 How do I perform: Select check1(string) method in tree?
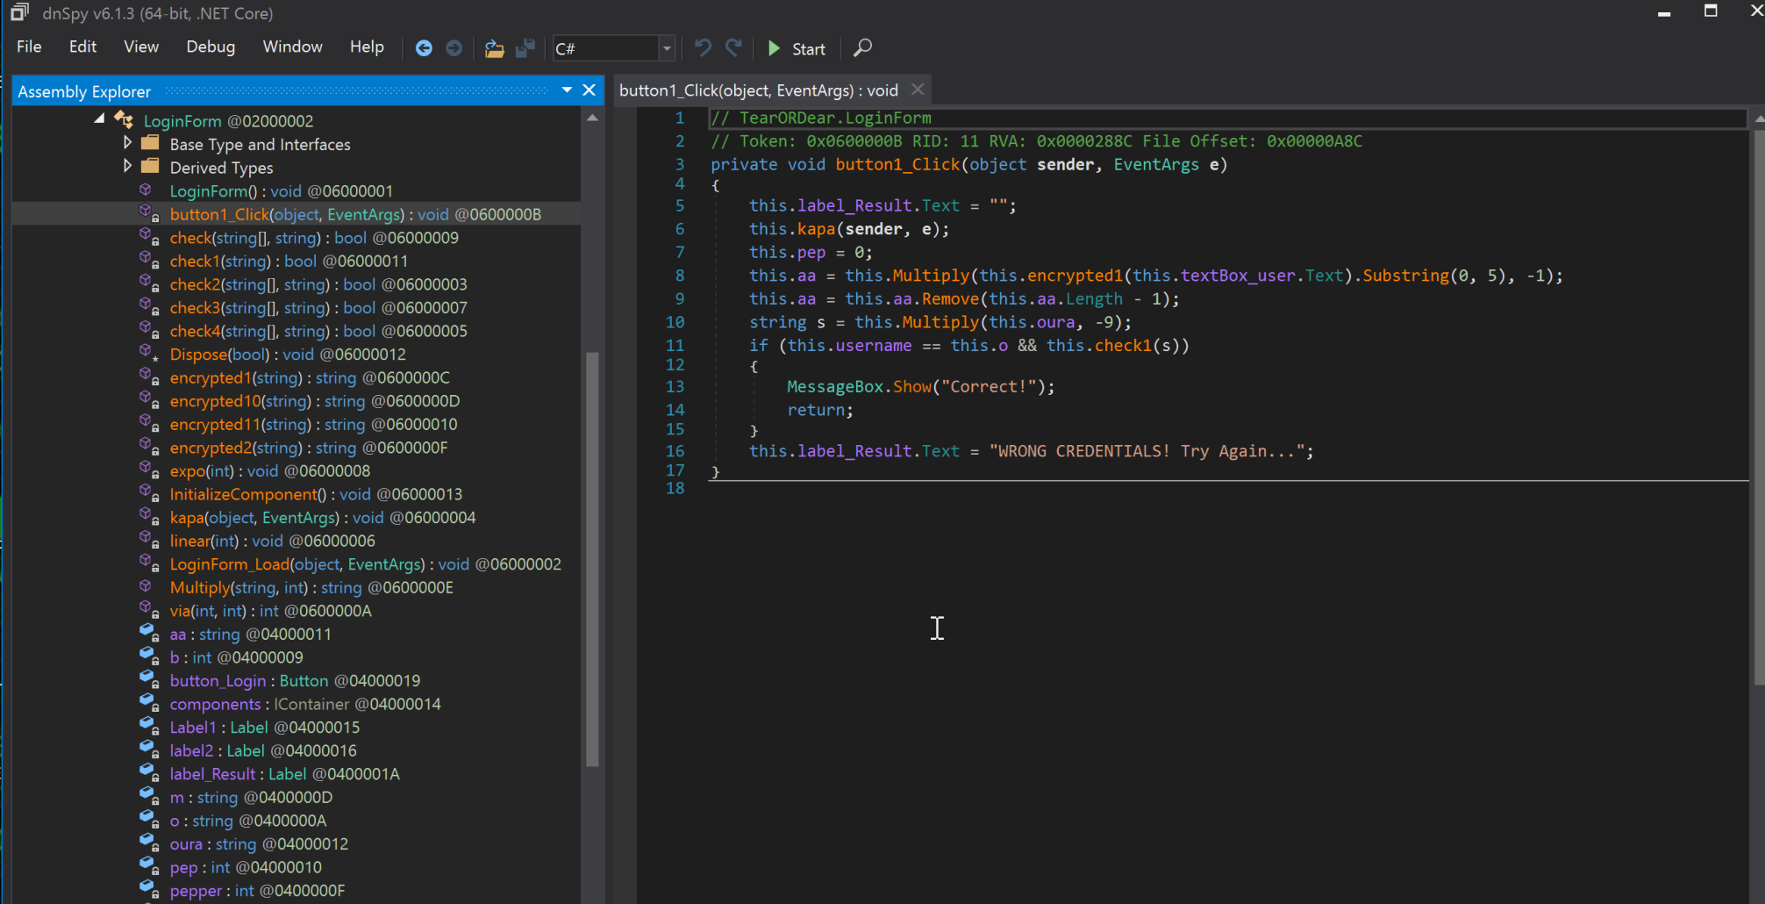(x=219, y=262)
